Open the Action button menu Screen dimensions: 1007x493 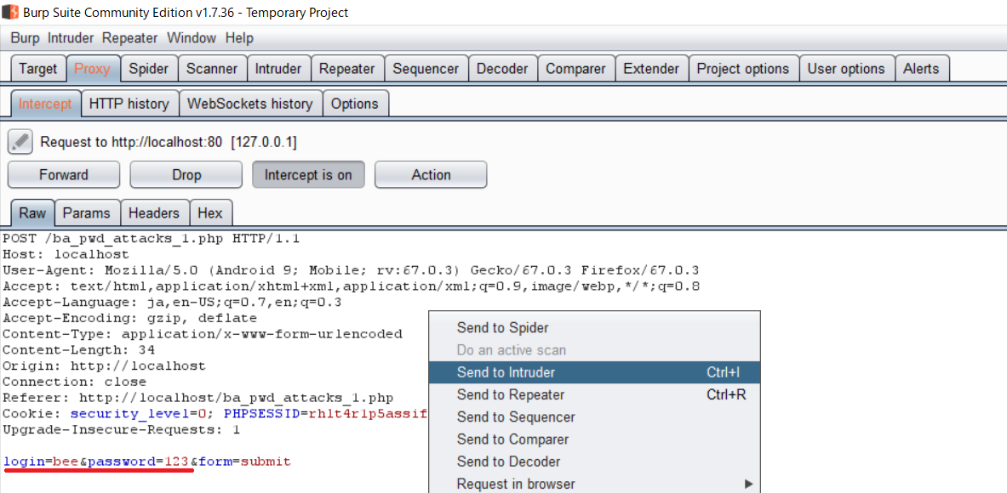(431, 174)
